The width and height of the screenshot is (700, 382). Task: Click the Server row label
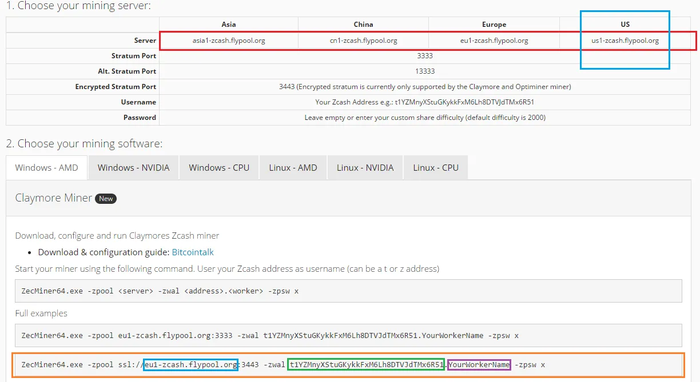point(145,41)
